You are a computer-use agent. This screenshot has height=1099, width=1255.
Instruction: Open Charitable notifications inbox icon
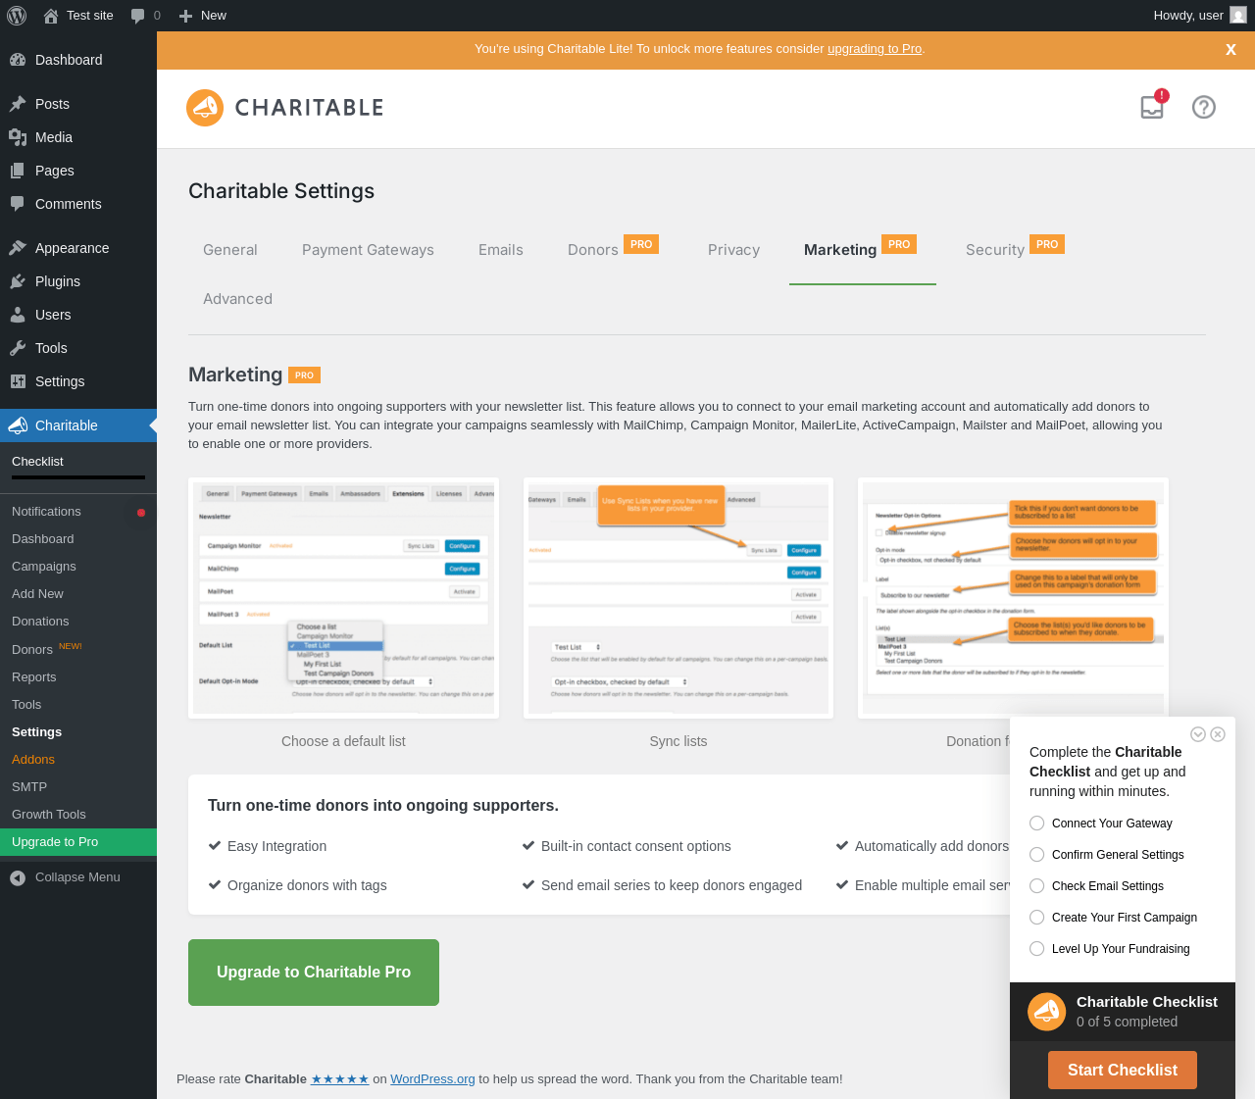(x=1153, y=106)
